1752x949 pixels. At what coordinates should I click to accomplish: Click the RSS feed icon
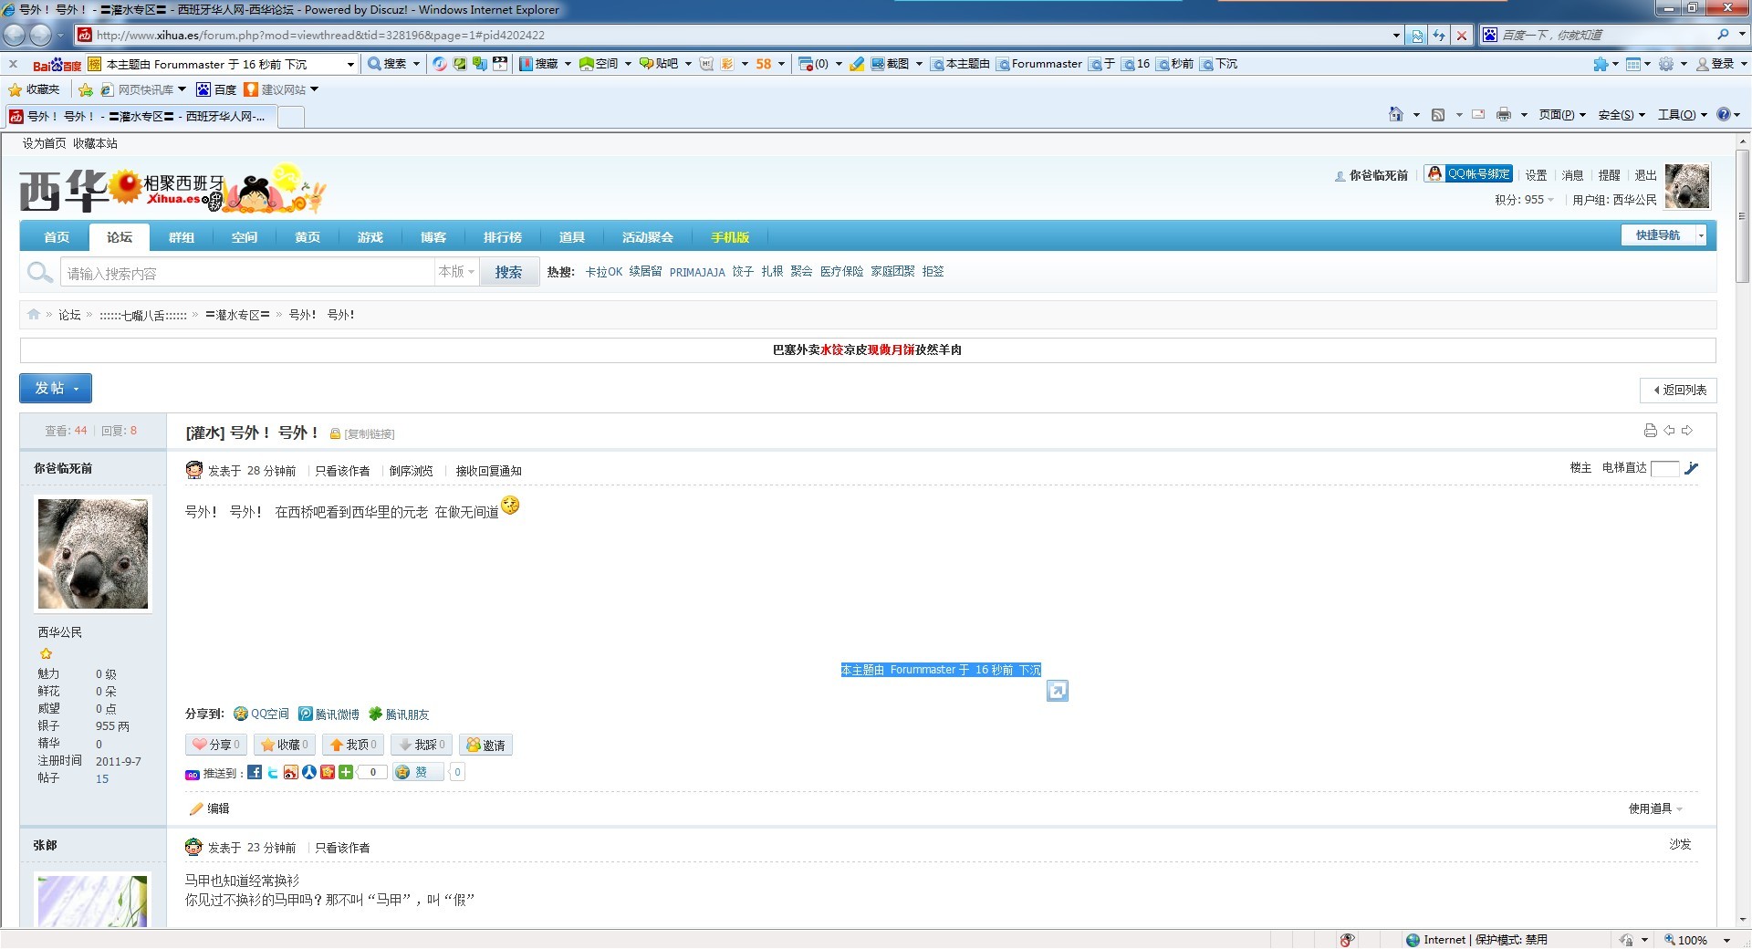click(1438, 115)
